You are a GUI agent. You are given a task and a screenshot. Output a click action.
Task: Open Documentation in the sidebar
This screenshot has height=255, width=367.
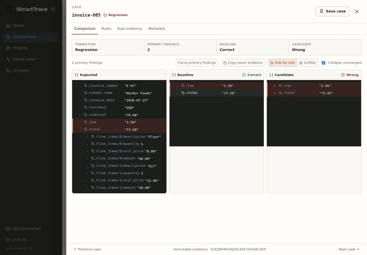tap(31, 228)
